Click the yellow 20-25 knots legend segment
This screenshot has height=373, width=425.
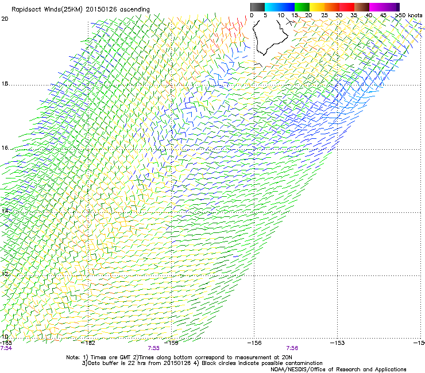coord(317,7)
